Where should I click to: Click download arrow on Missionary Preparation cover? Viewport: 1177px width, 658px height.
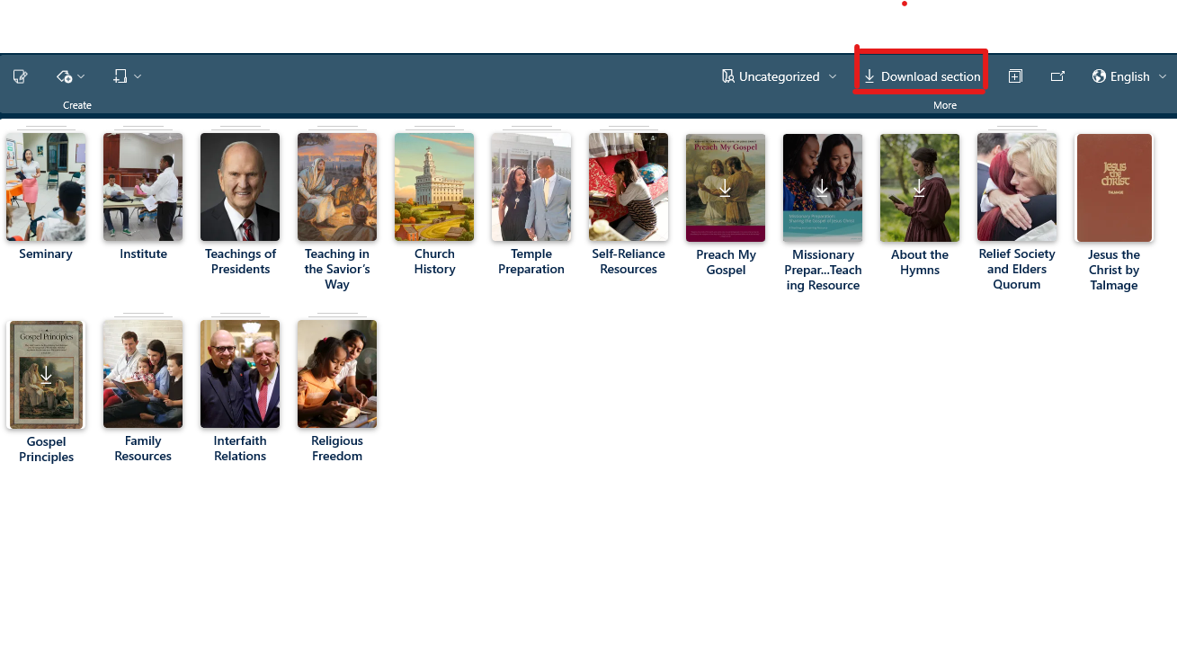point(822,188)
